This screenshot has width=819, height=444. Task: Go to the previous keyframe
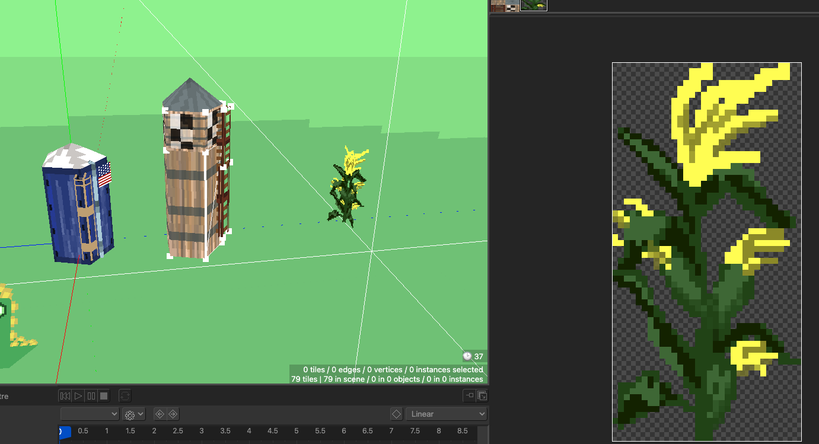(160, 414)
